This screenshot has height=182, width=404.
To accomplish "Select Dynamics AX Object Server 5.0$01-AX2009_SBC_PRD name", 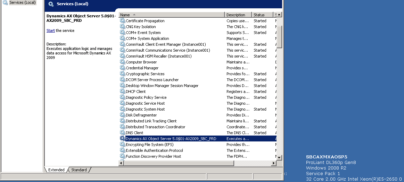I will 171,139.
